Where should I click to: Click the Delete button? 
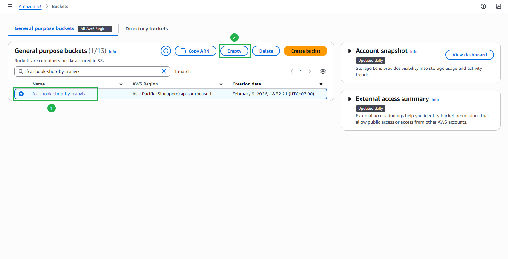tap(266, 51)
